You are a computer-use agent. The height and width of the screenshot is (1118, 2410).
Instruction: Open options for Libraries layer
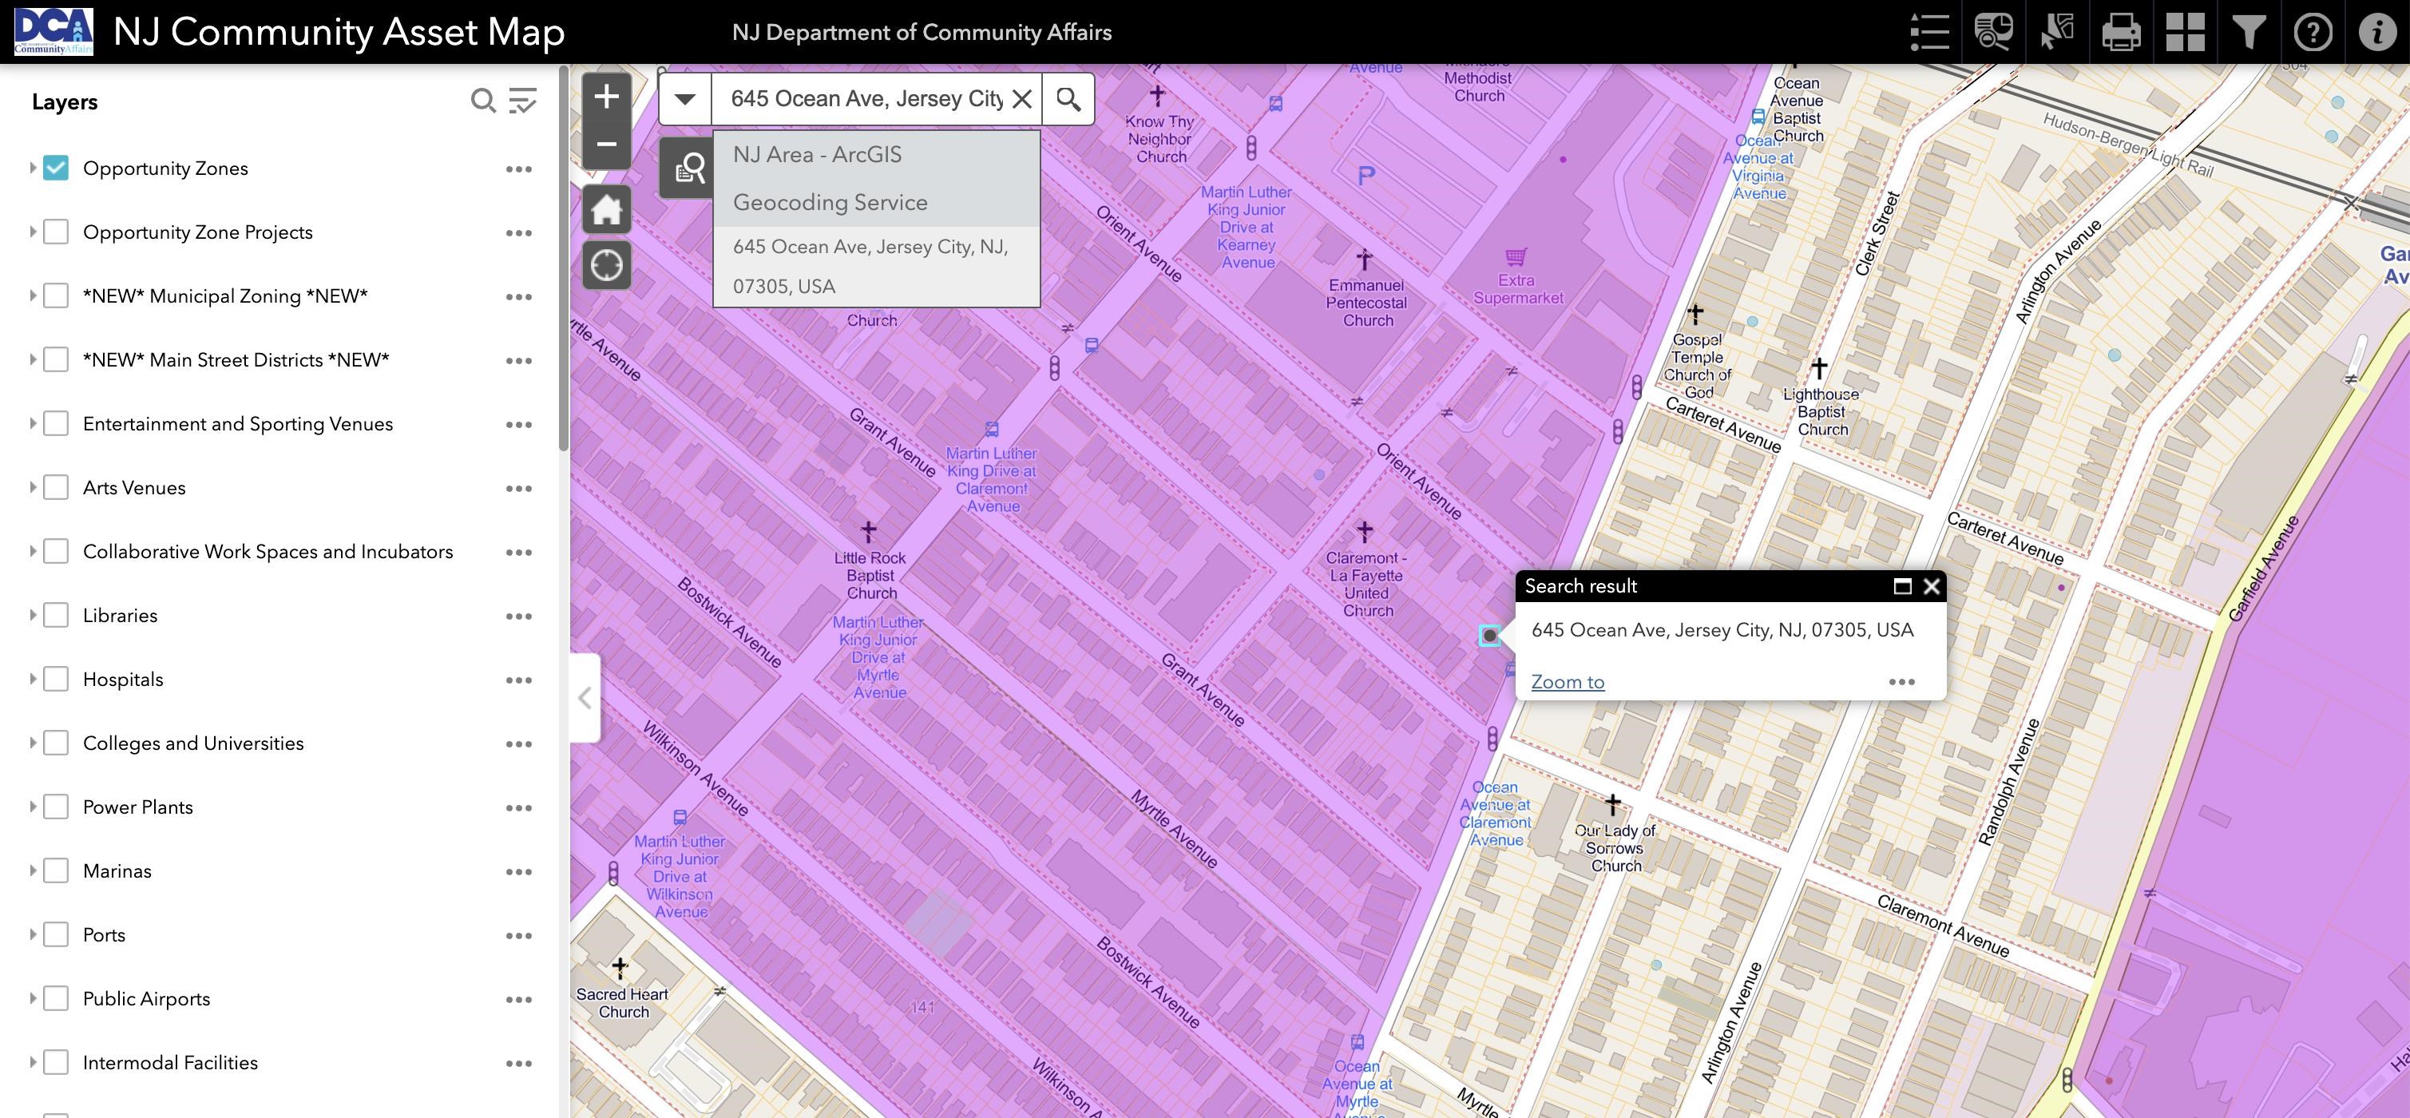[519, 616]
